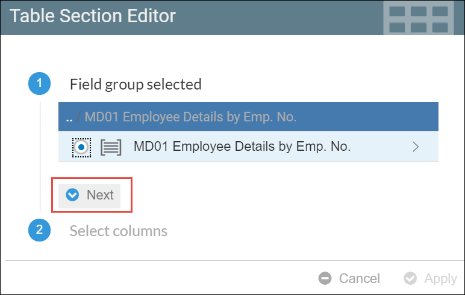Screen dimensions: 465x295
Task: Click the MD01 Employee Details row label
Action: pos(242,147)
